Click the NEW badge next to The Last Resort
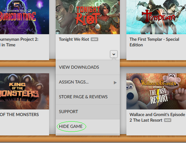This screenshot has height=143, width=186. coord(168,120)
